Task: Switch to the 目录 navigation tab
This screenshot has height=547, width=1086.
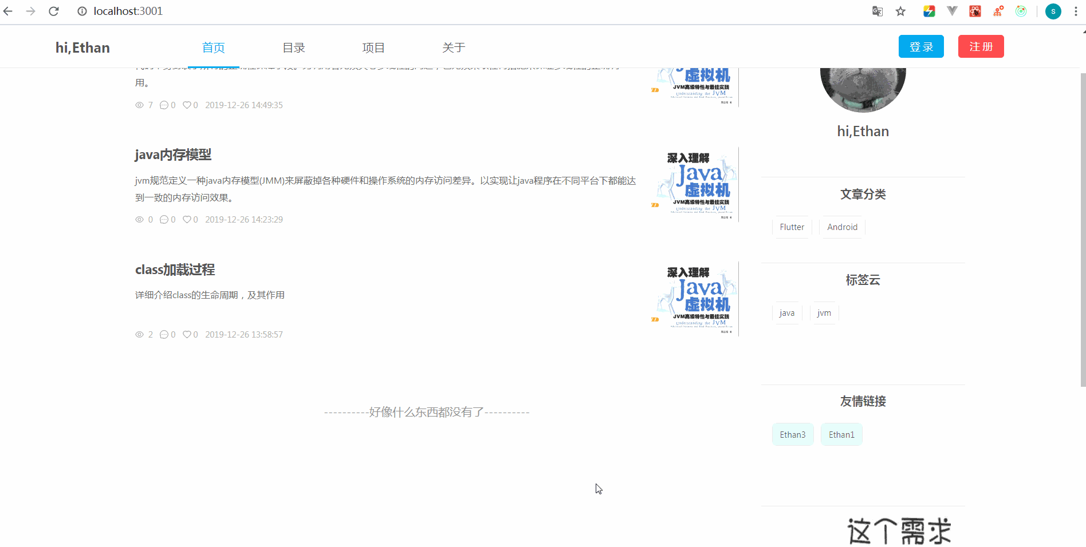Action: click(x=293, y=47)
